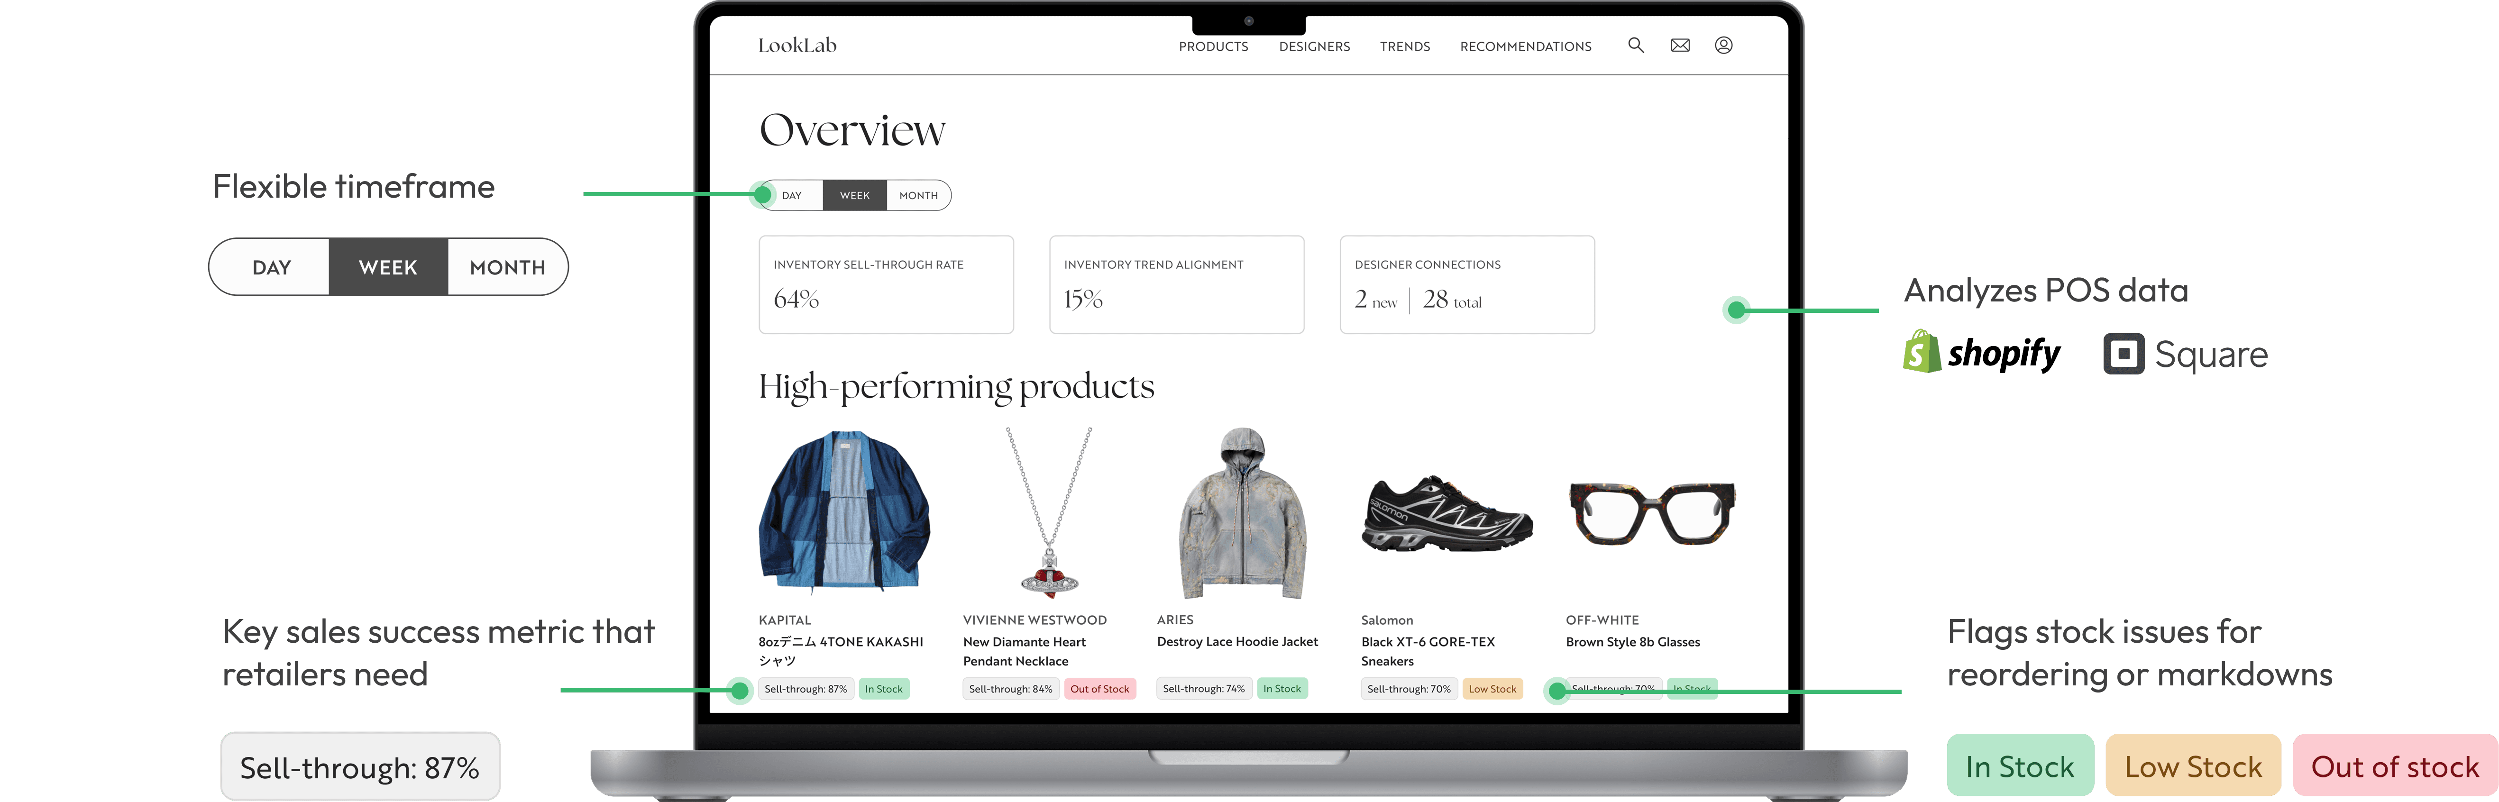Viewport: 2499px width, 802px height.
Task: Switch the dashboard timeframe to DAY
Action: pyautogui.click(x=793, y=196)
